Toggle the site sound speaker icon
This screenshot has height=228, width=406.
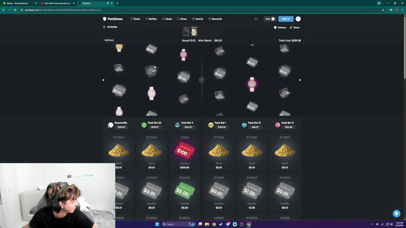coord(256,19)
